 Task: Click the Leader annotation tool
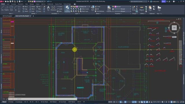point(60,9)
